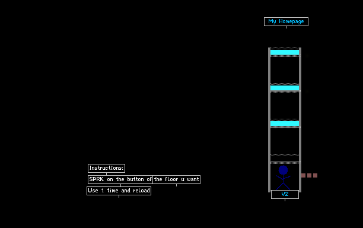Click the first brown floor button
The height and width of the screenshot is (228, 363).
point(303,175)
